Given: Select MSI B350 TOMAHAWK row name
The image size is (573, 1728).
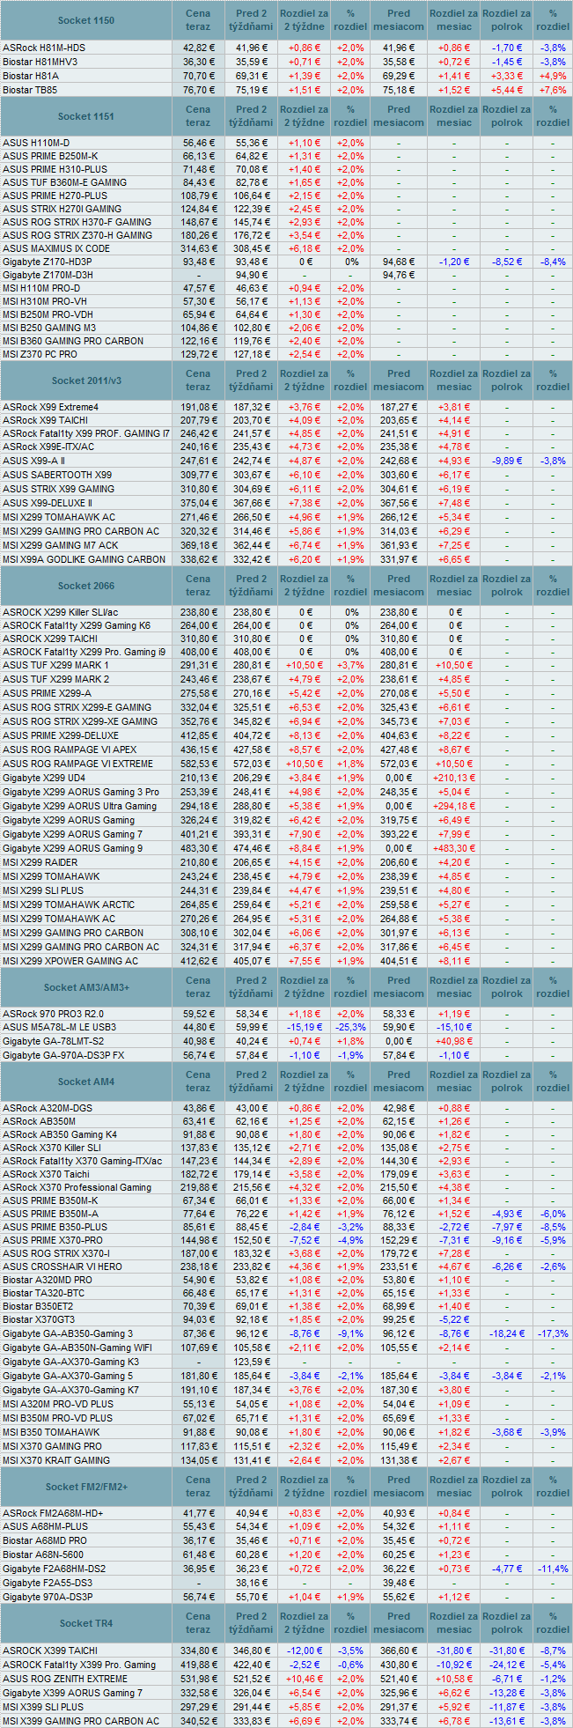Looking at the screenshot, I should 51,1432.
